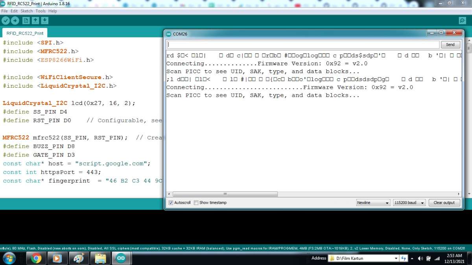The image size is (472, 265).
Task: Click the Clear output button
Action: coord(444,203)
